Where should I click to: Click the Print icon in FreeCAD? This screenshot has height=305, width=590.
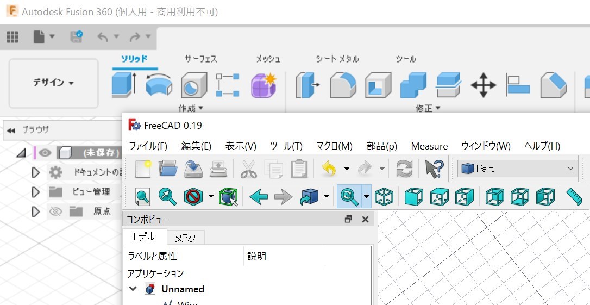[218, 169]
